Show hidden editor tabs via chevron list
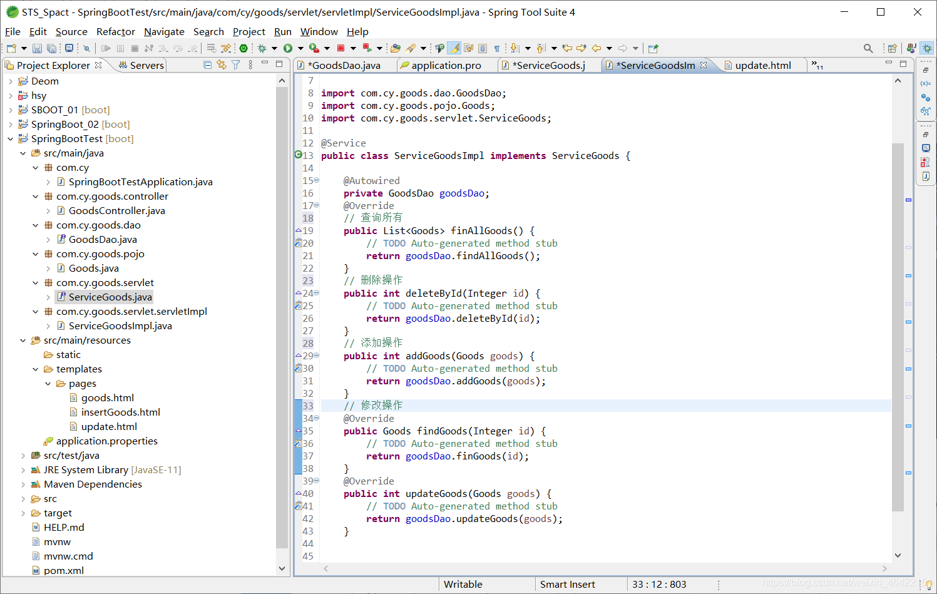Image resolution: width=937 pixels, height=594 pixels. coord(817,64)
